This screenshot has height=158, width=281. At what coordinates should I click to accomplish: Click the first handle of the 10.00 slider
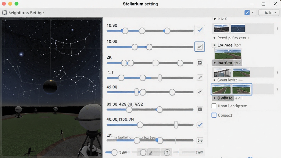[134, 47]
